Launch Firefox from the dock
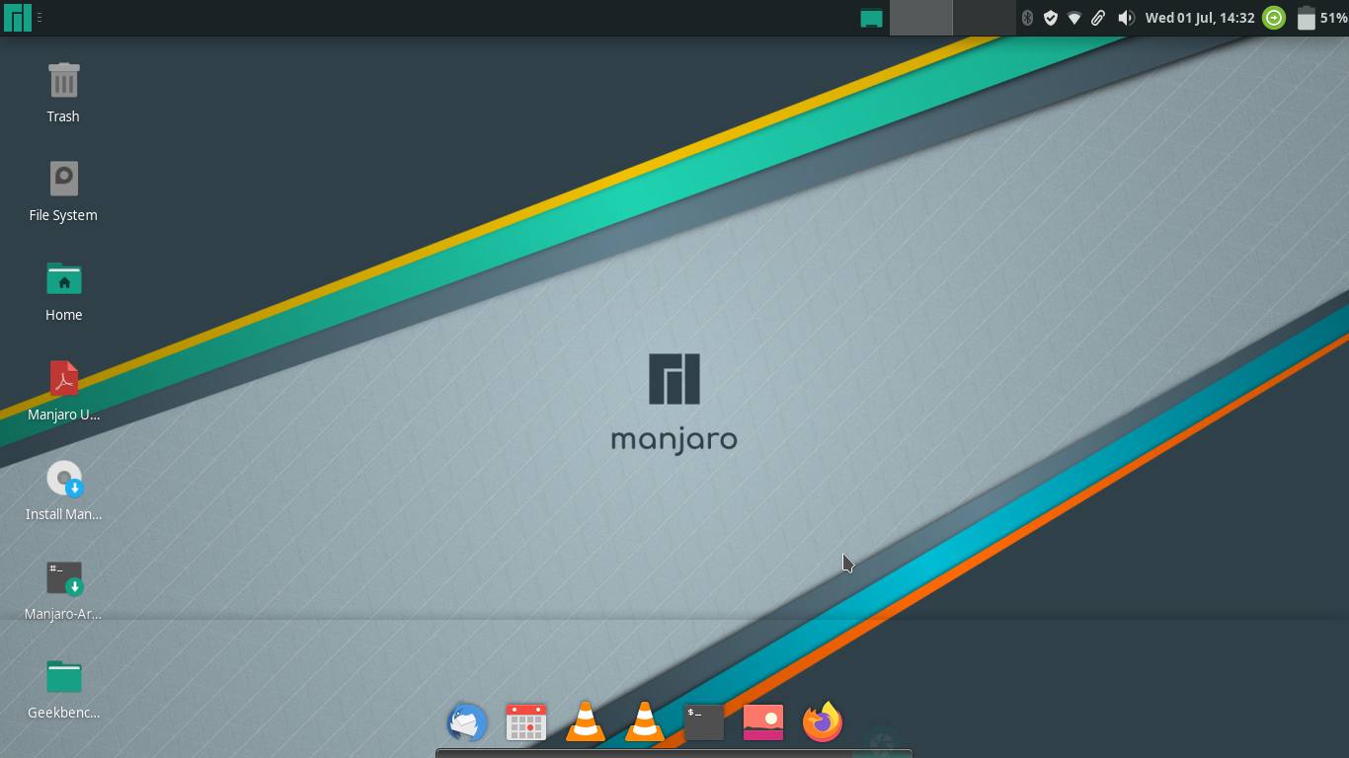 [823, 721]
